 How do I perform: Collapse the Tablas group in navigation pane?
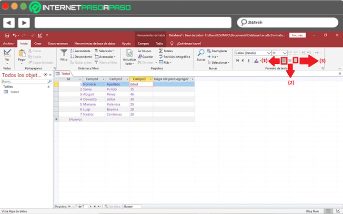tap(49, 87)
